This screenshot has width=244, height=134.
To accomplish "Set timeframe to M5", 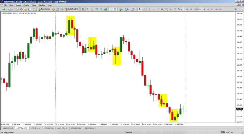I will (191, 9).
